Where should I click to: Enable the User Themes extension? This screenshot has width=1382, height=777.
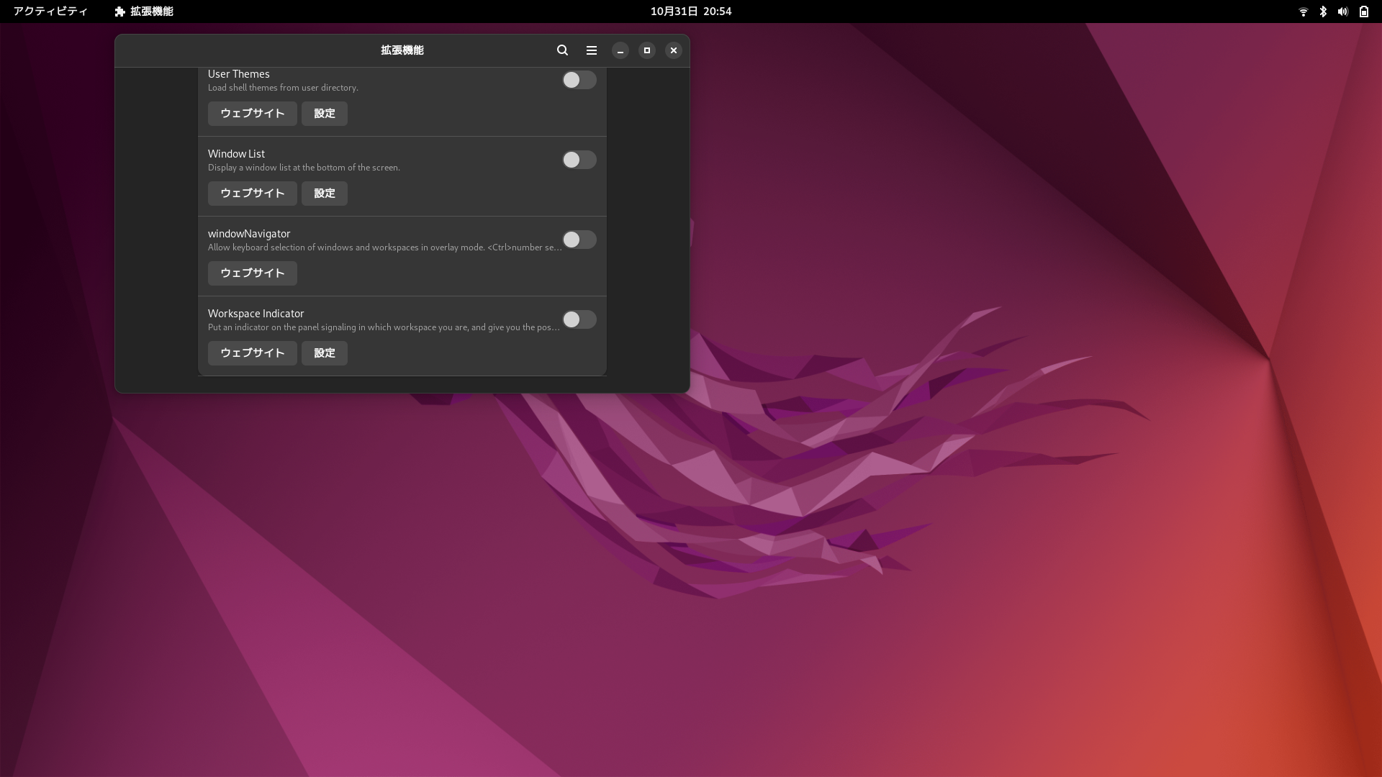click(x=579, y=80)
